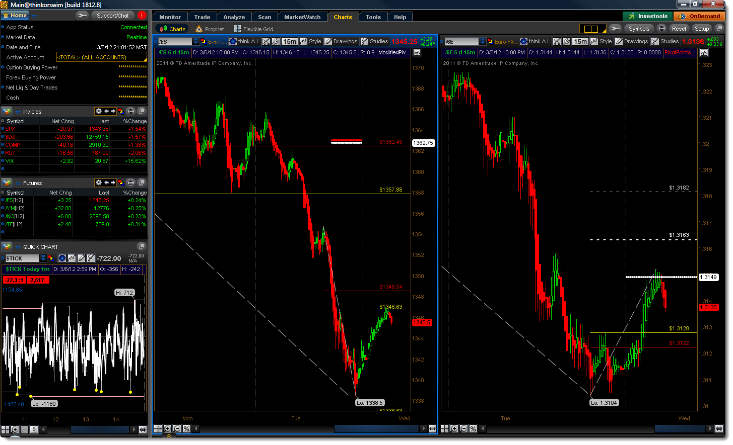Screen dimensions: 733x445
Task: Switch to the Trade tab
Action: coord(202,17)
